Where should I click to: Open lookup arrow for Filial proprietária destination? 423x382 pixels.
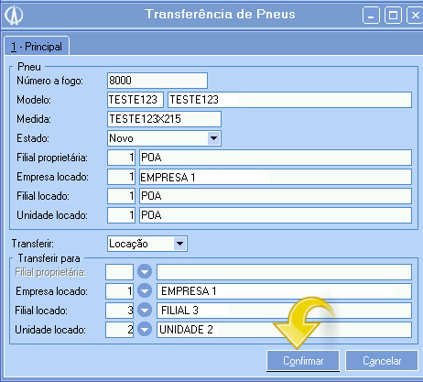click(x=145, y=271)
